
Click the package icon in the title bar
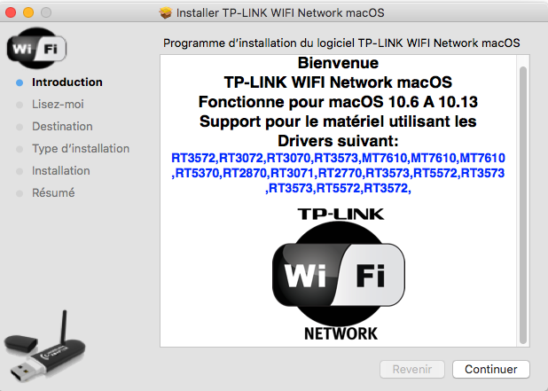tap(165, 12)
